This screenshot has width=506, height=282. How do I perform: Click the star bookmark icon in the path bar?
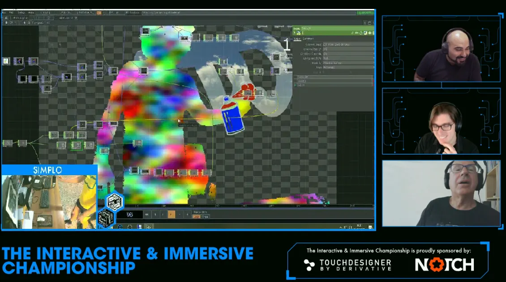[x=24, y=23]
